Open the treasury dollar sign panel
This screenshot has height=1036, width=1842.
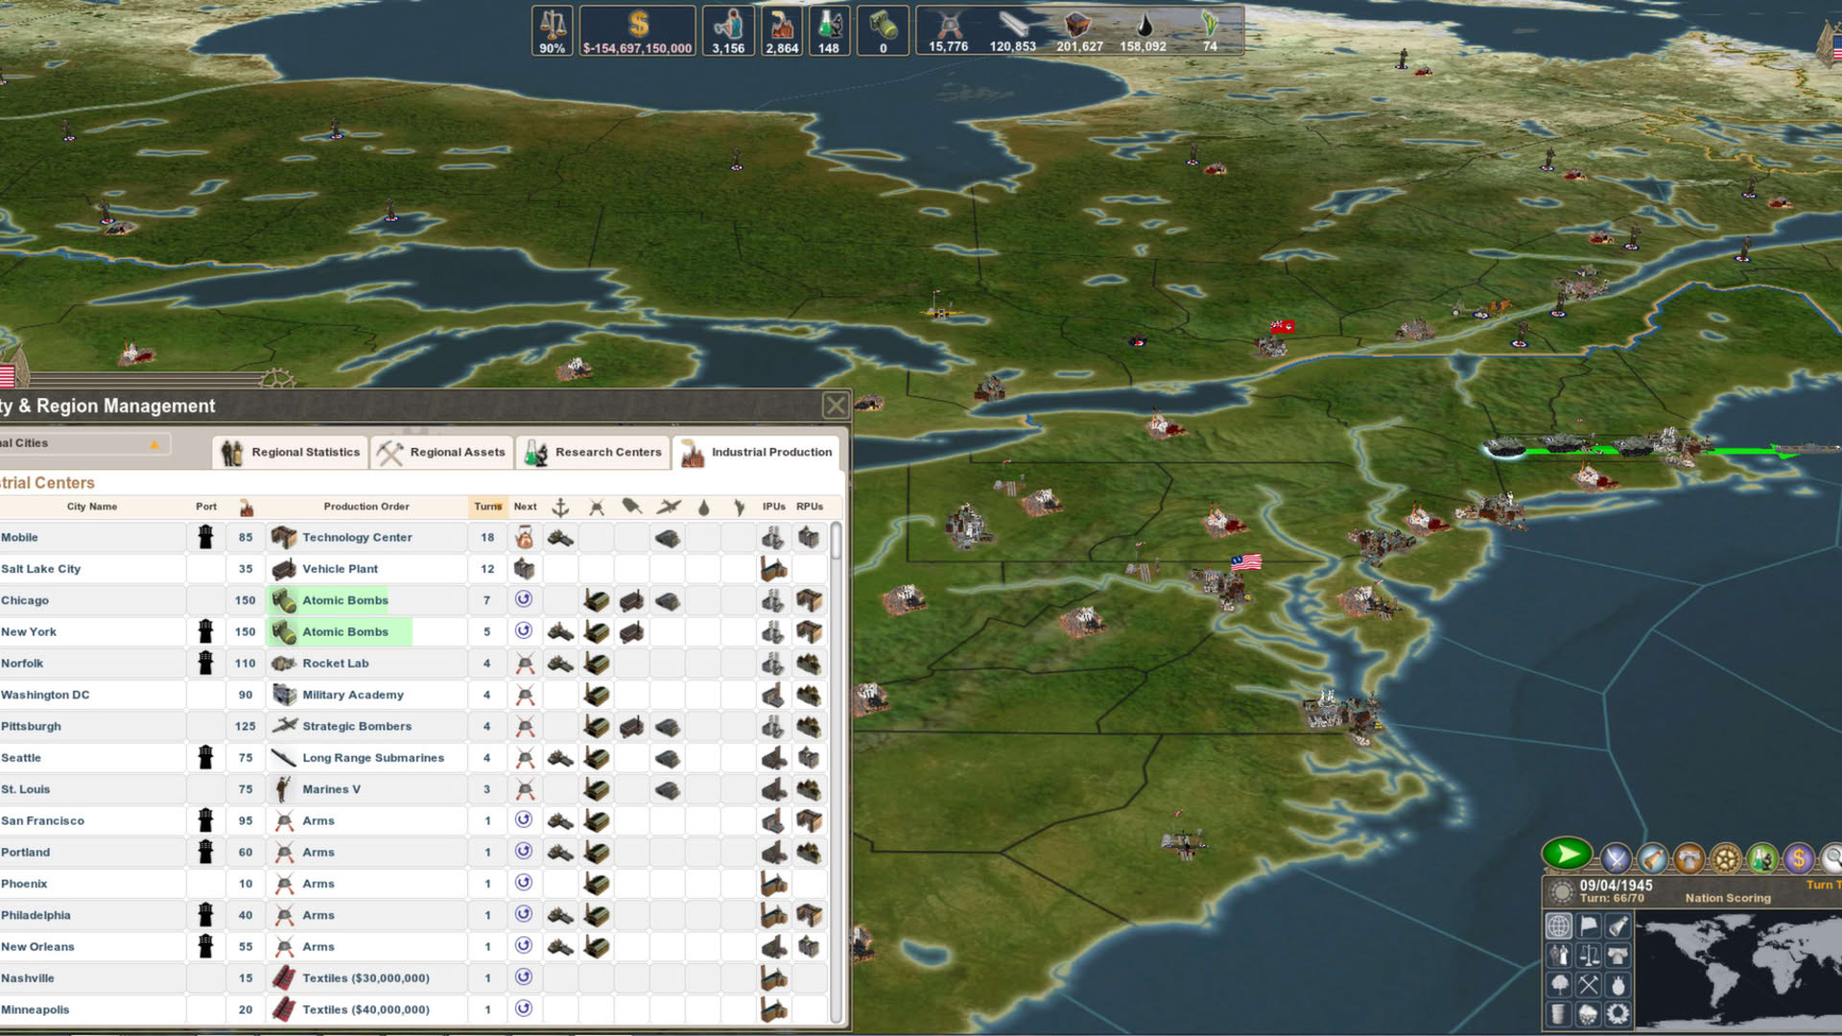tap(1799, 858)
